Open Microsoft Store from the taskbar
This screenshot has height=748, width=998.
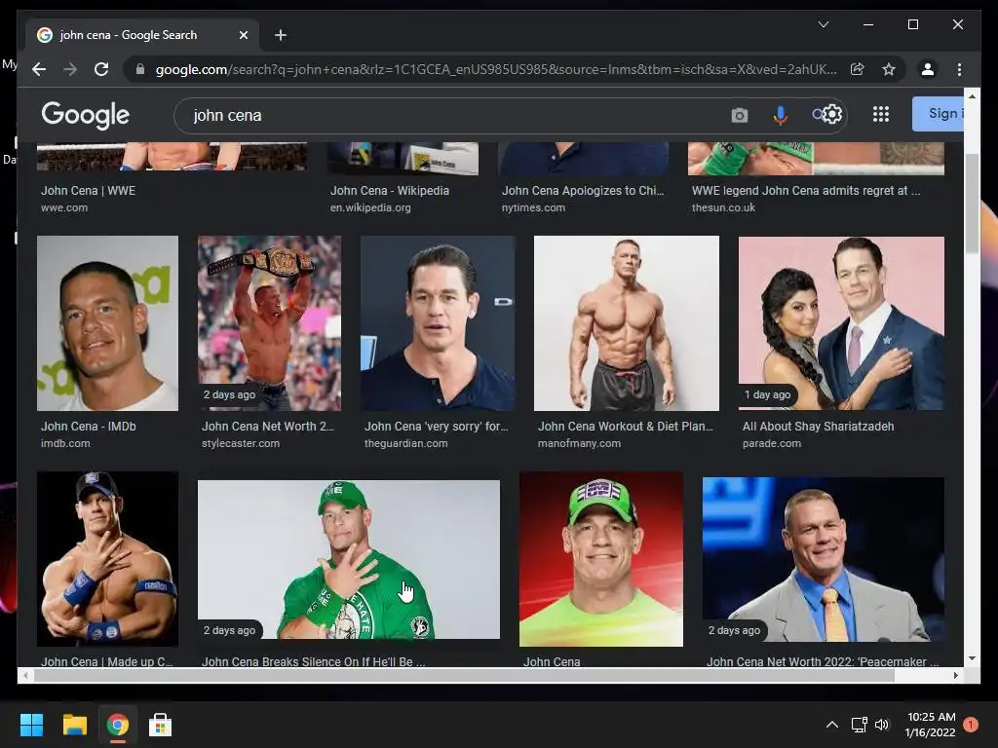coord(160,725)
